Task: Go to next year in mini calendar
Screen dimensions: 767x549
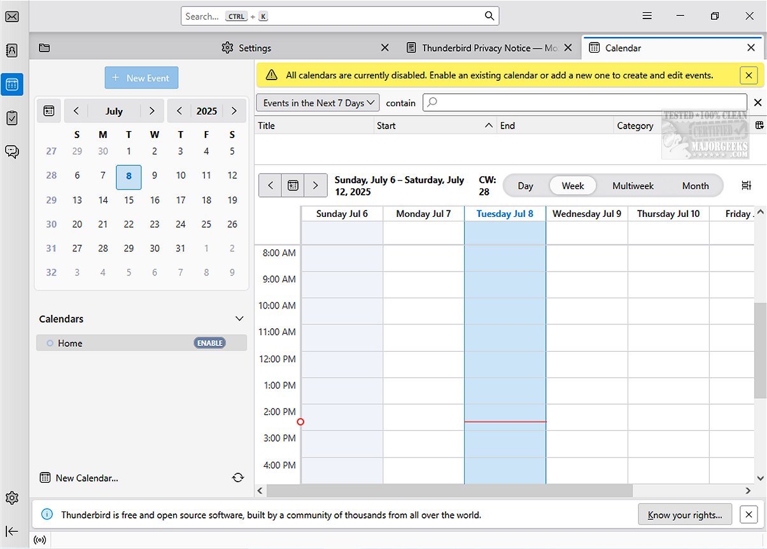Action: (234, 111)
